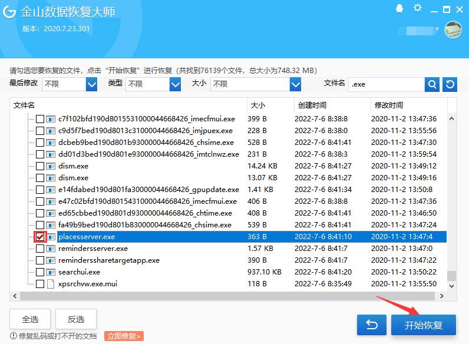Click the 反选 button

pyautogui.click(x=76, y=319)
